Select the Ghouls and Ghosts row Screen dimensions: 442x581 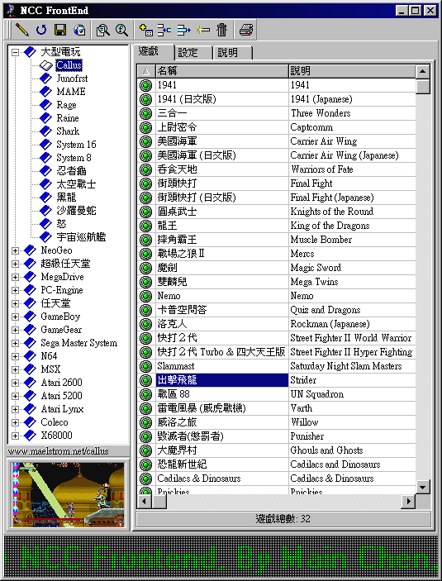pos(277,450)
